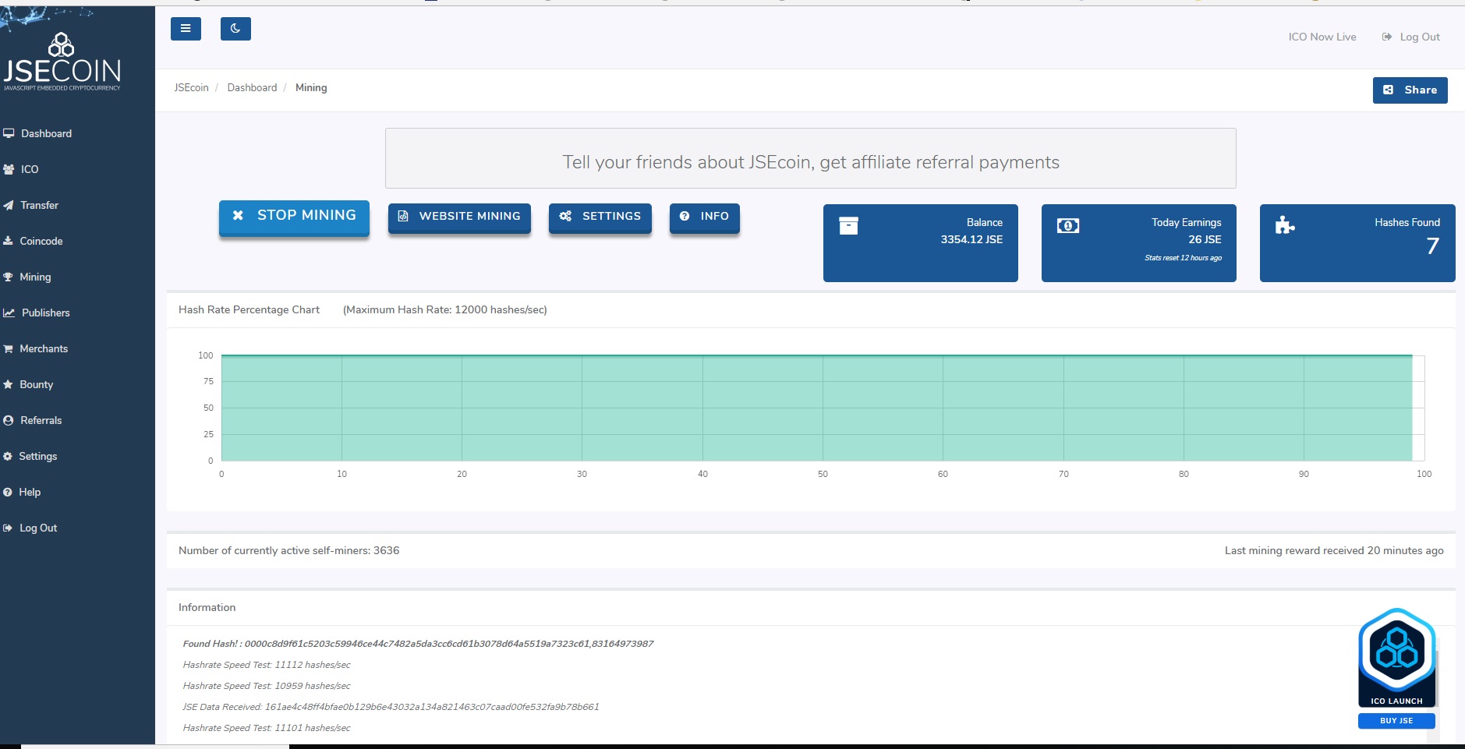Viewport: 1465px width, 749px height.
Task: Click the sidebar Settings gear icon
Action: (x=8, y=456)
